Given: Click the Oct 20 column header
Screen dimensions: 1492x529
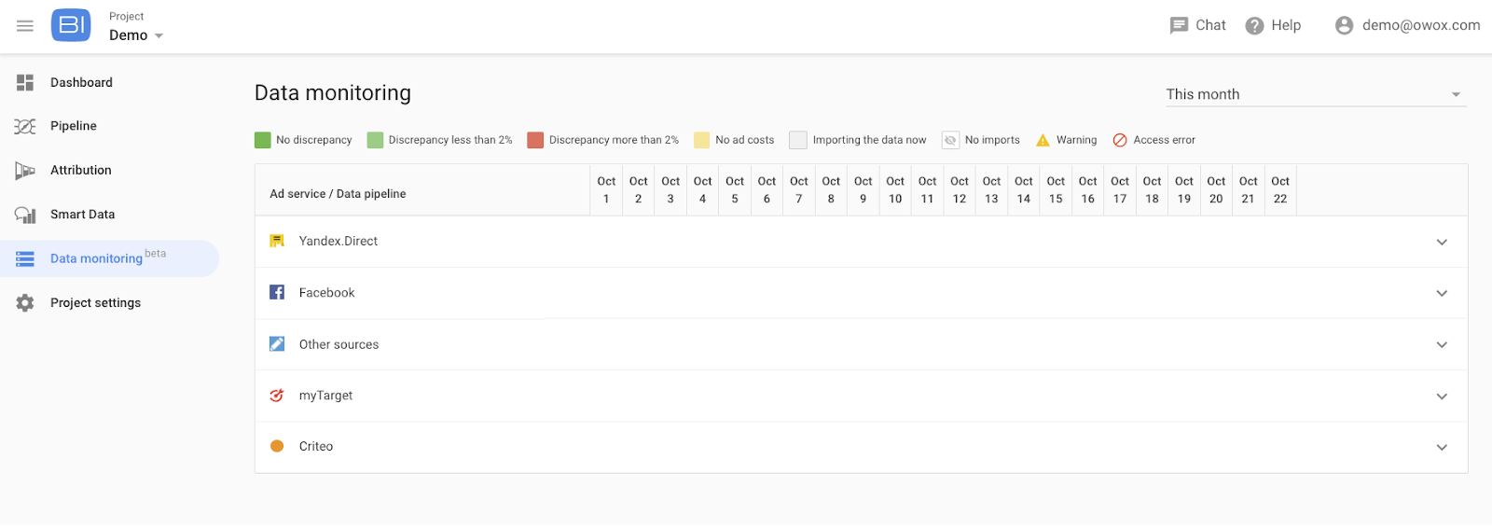Looking at the screenshot, I should point(1216,190).
